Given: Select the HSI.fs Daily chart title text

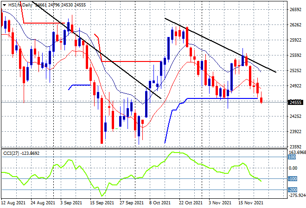Looking at the screenshot, I should click(20, 5).
